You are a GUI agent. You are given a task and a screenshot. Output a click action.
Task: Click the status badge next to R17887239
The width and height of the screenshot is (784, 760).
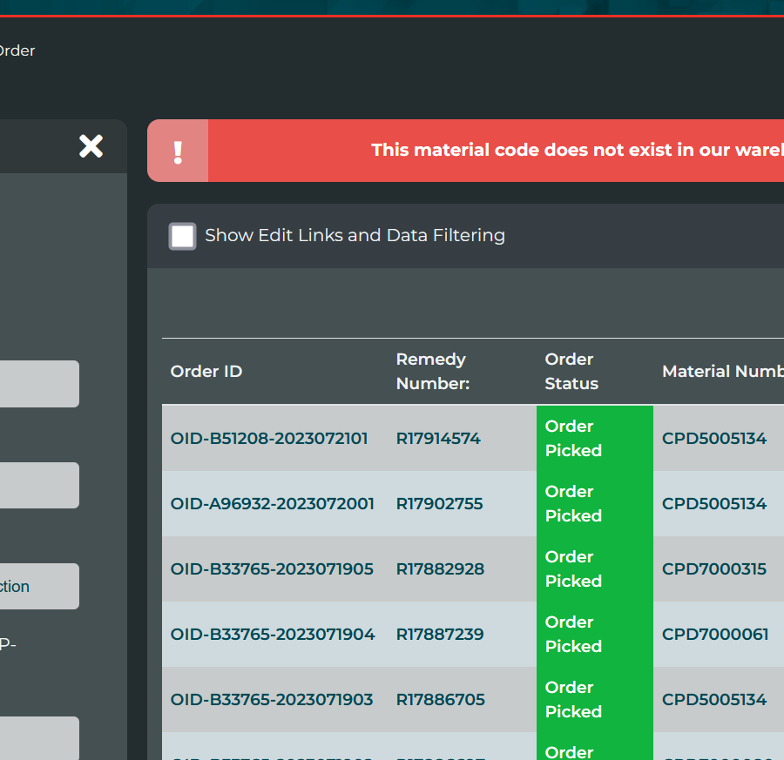pos(594,634)
